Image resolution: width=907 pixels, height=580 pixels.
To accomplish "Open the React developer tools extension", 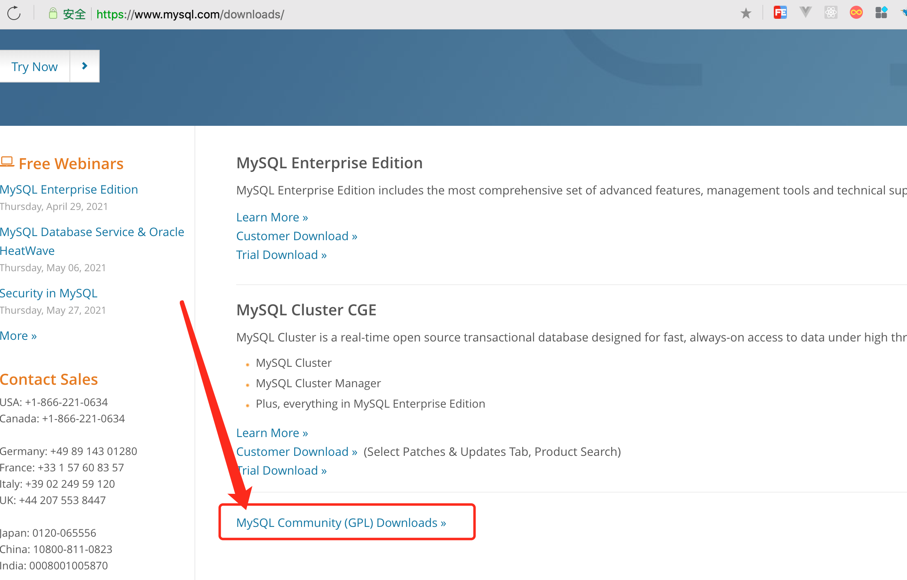I will tap(831, 12).
